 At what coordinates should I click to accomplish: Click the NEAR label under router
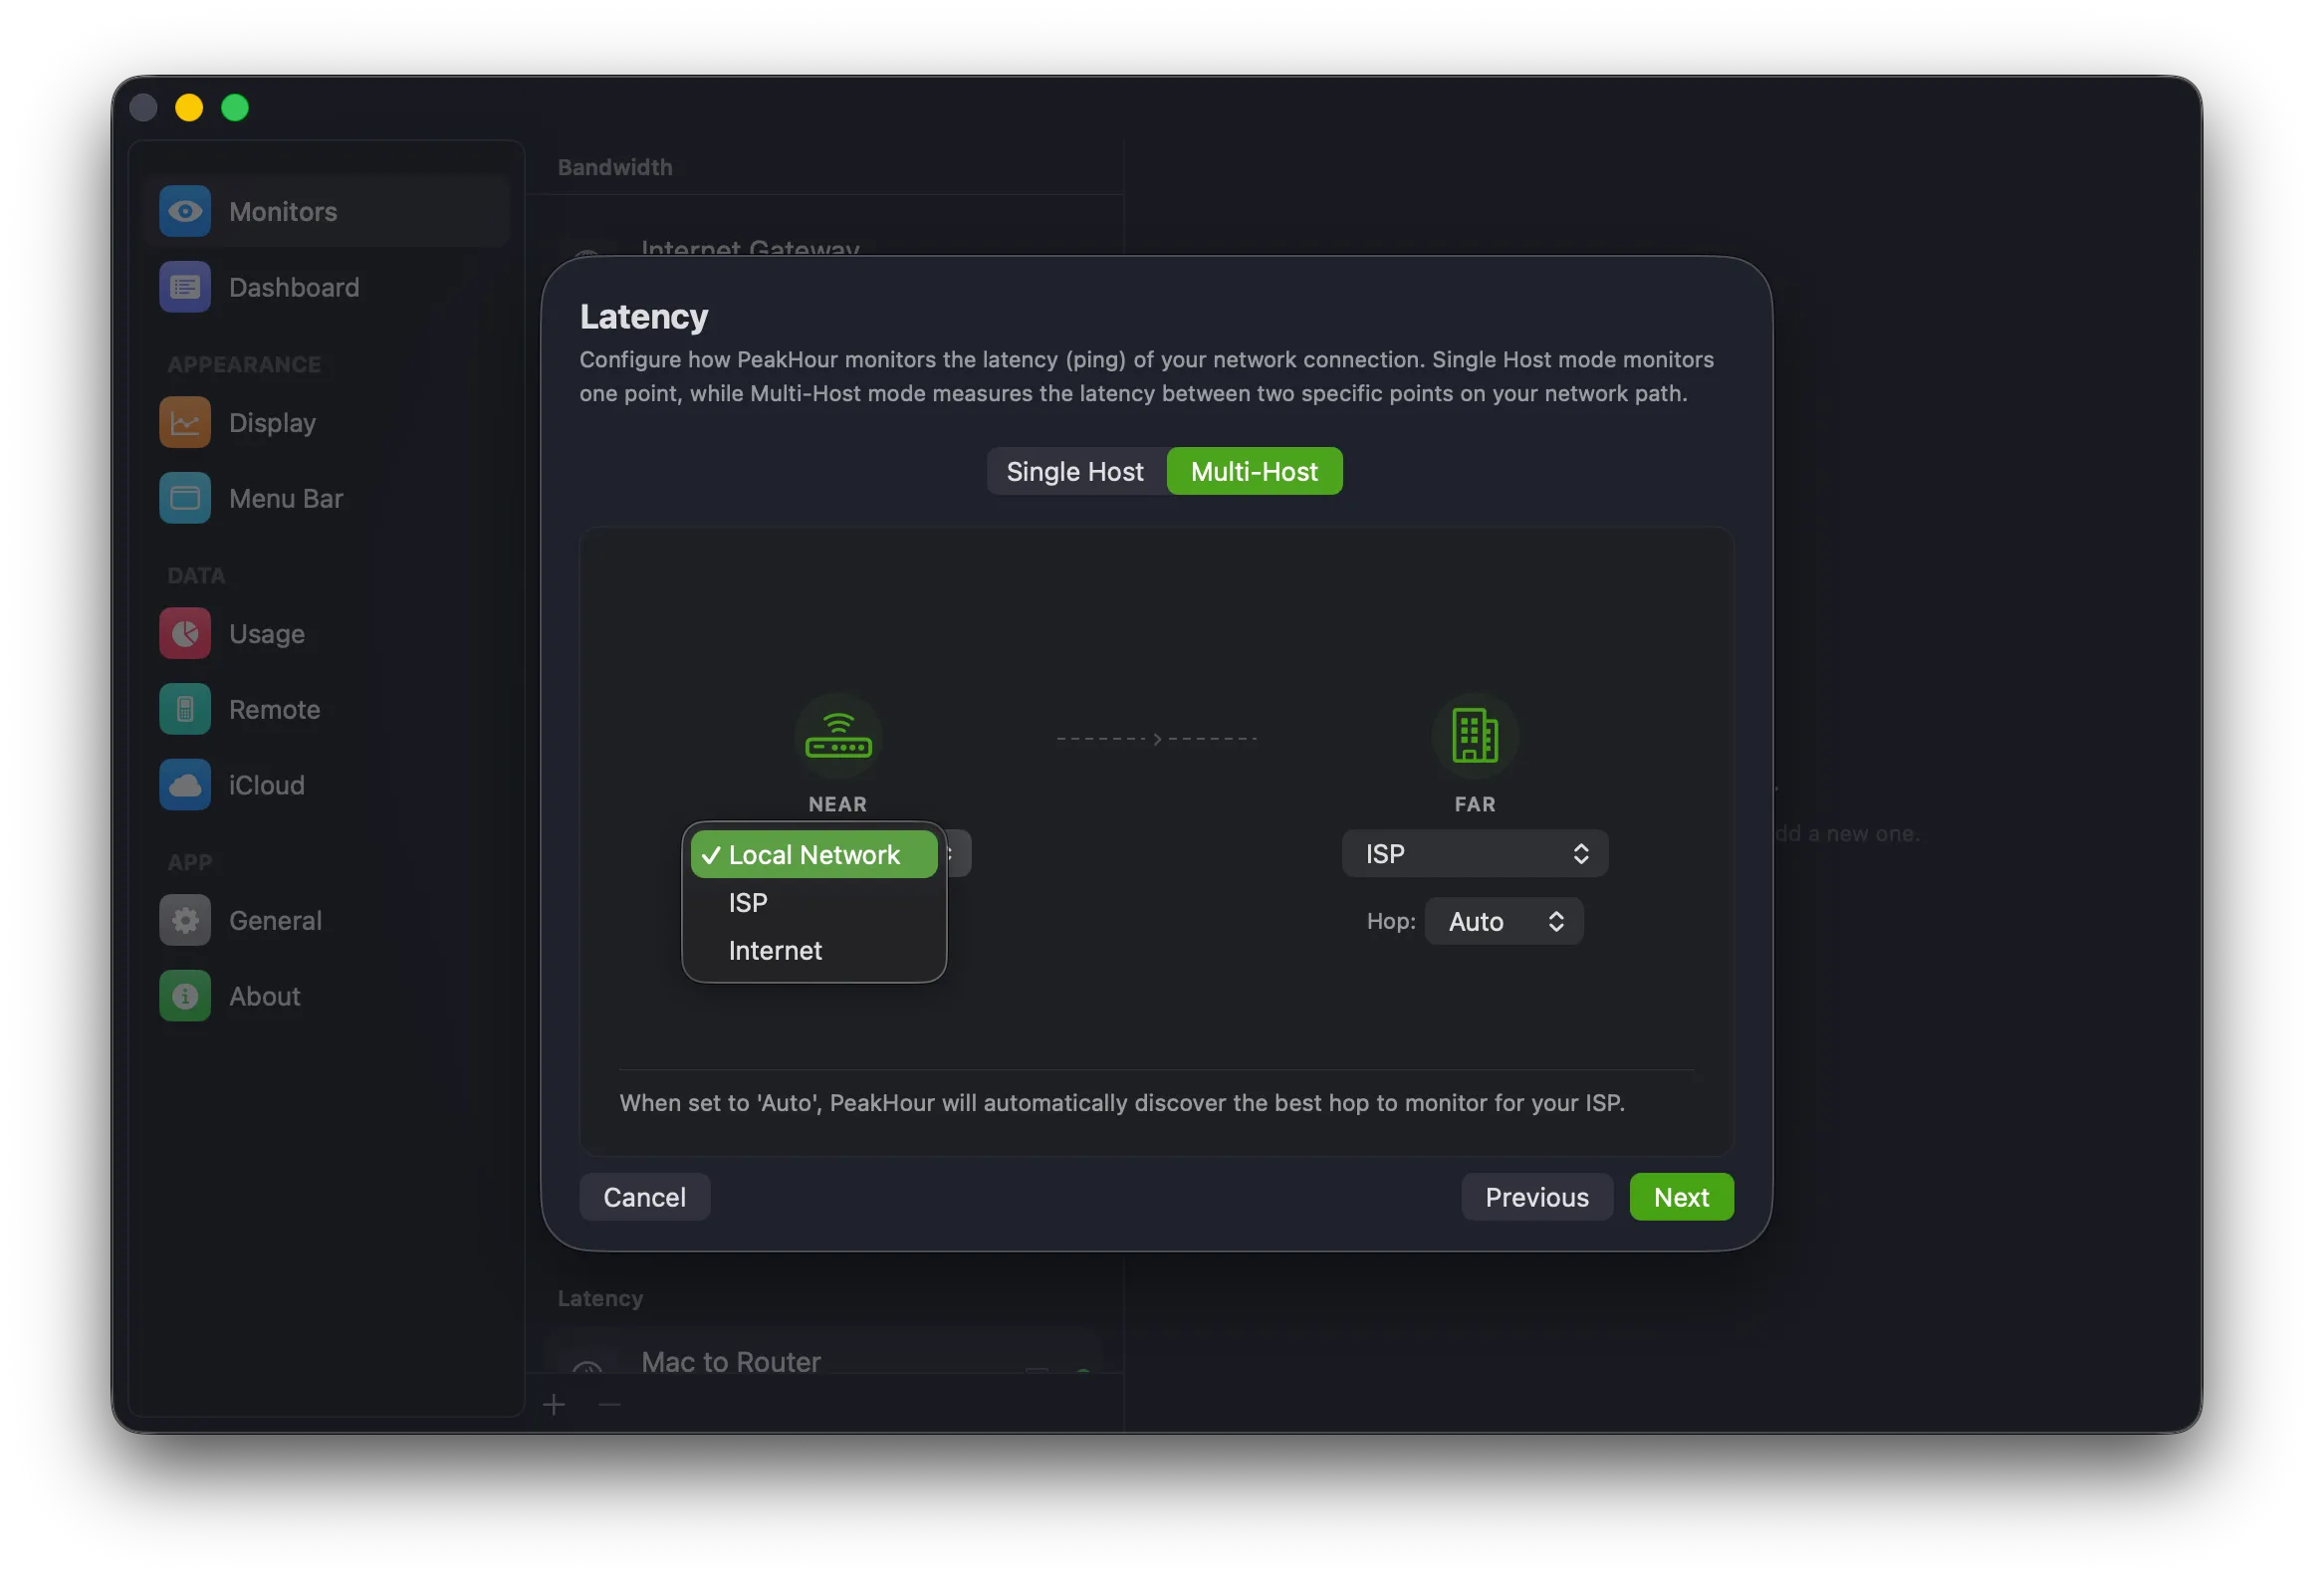[838, 804]
